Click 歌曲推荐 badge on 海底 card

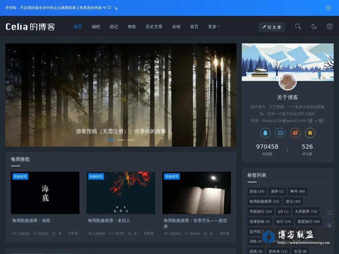click(20, 176)
